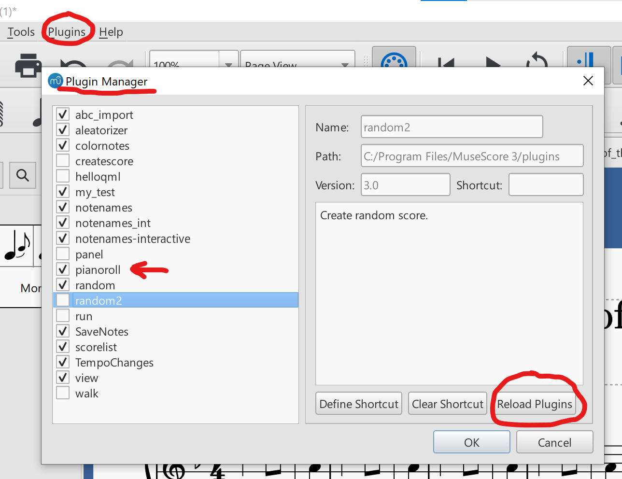622x479 pixels.
Task: Uncheck the my_test plugin checkbox
Action: (63, 192)
